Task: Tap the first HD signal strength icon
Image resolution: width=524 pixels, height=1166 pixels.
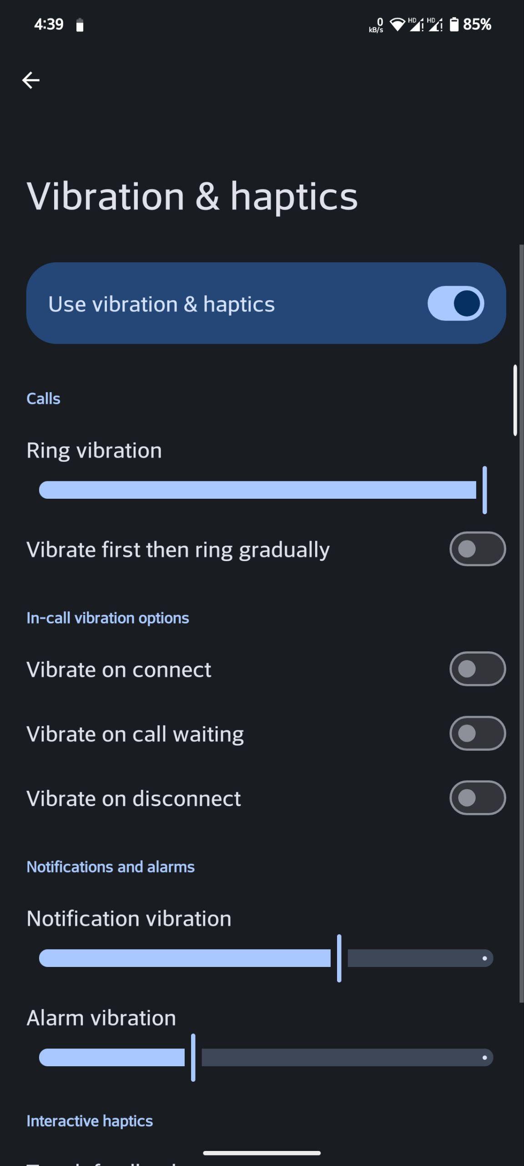Action: pyautogui.click(x=416, y=24)
